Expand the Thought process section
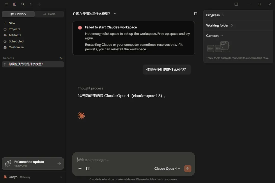This screenshot has height=183, width=275. [x=90, y=88]
